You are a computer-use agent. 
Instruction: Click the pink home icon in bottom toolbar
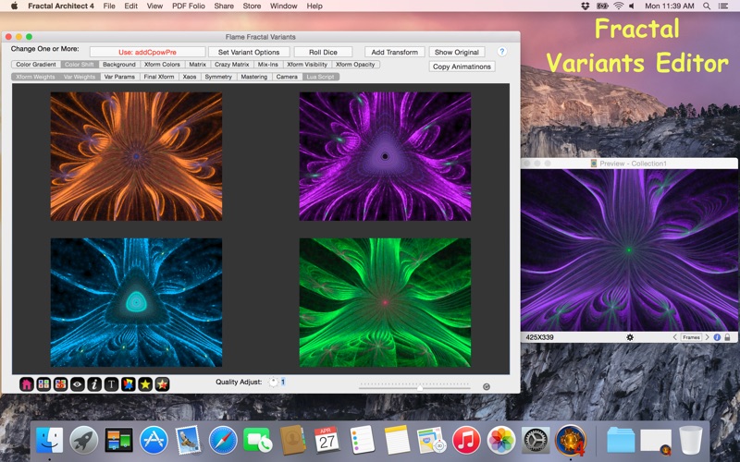[x=27, y=384]
